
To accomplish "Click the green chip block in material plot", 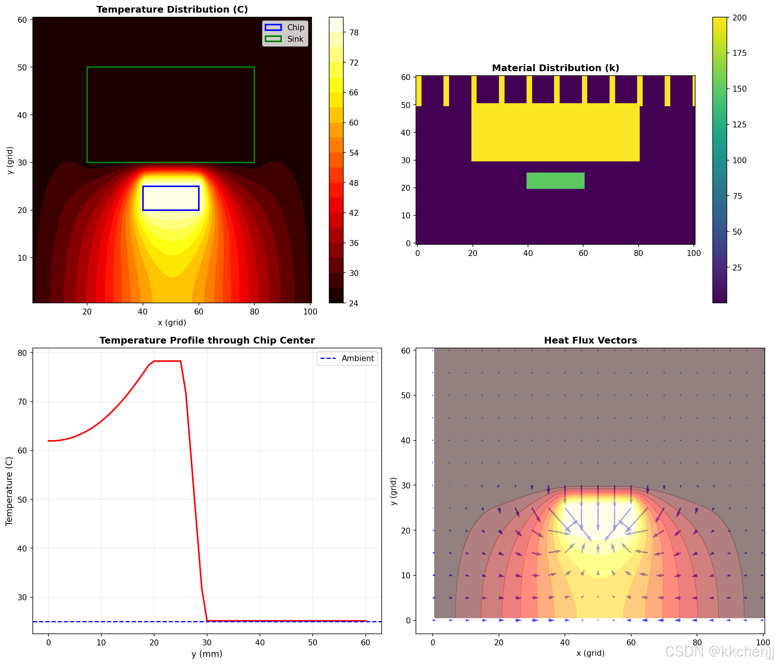I will pos(555,181).
